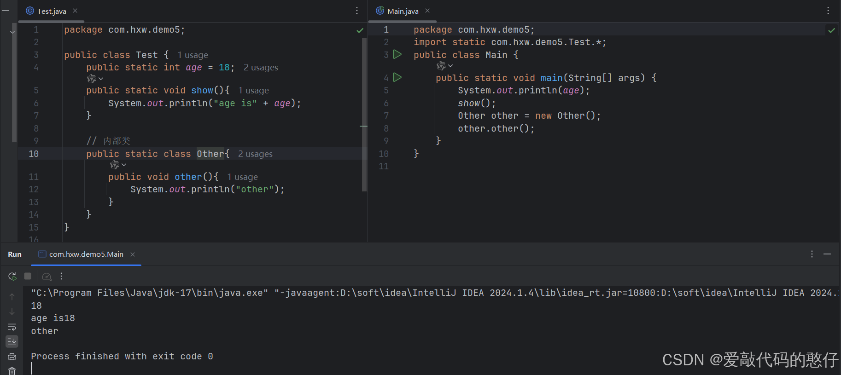Click the 'show();' call in Main.java
This screenshot has height=375, width=841.
[477, 104]
